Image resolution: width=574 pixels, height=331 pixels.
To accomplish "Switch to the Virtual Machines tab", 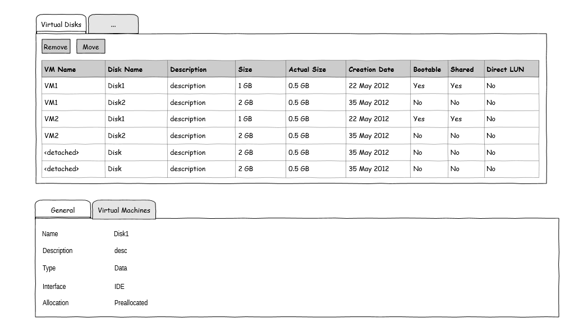I will [x=124, y=210].
